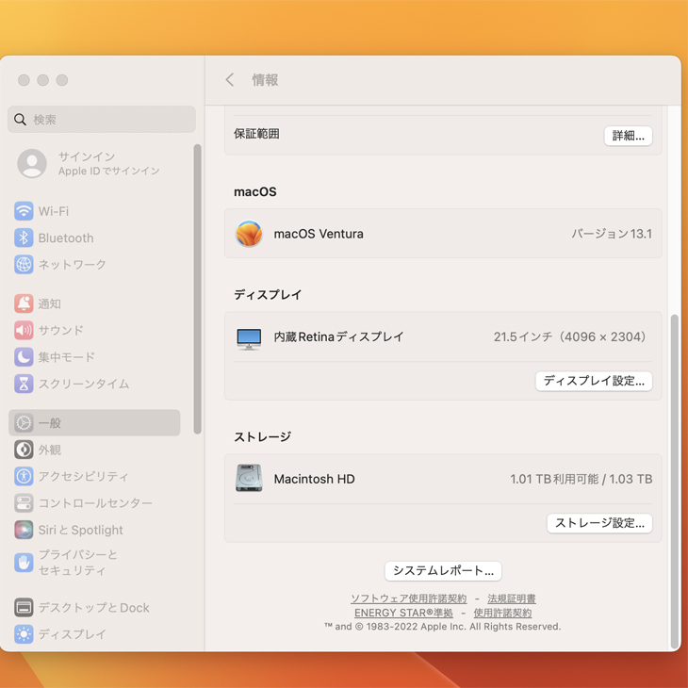Screen dimensions: 688x688
Task: Click the アクセシビリティ icon
Action: pos(24,477)
